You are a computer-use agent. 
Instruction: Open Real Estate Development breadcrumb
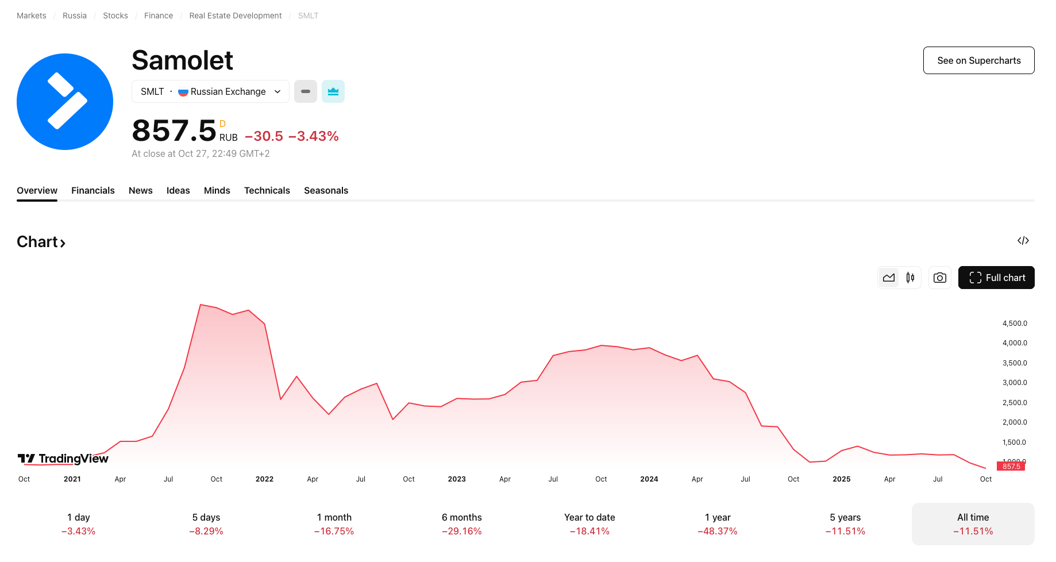(x=236, y=16)
